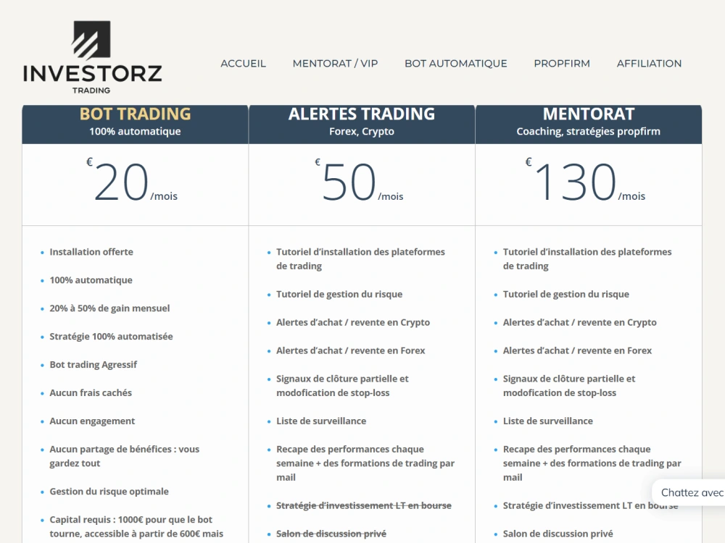Open the ACCUEIL menu item
Screen dimensions: 725x543
click(243, 64)
